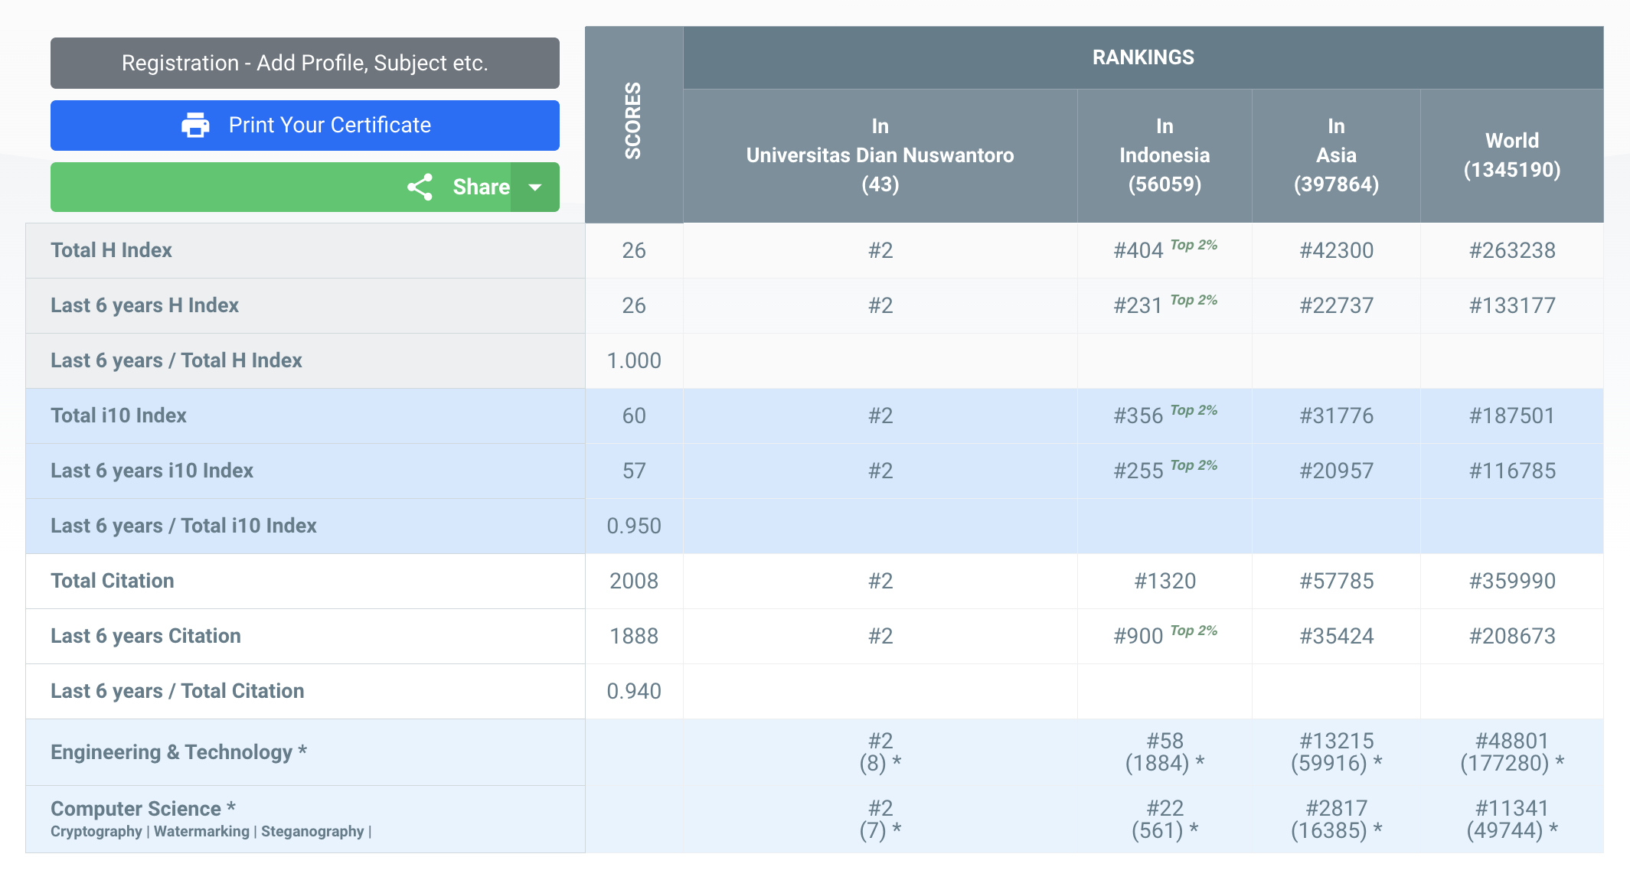Click the Steganography subject tag
Viewport: 1630px width, 880px height.
pyautogui.click(x=312, y=832)
